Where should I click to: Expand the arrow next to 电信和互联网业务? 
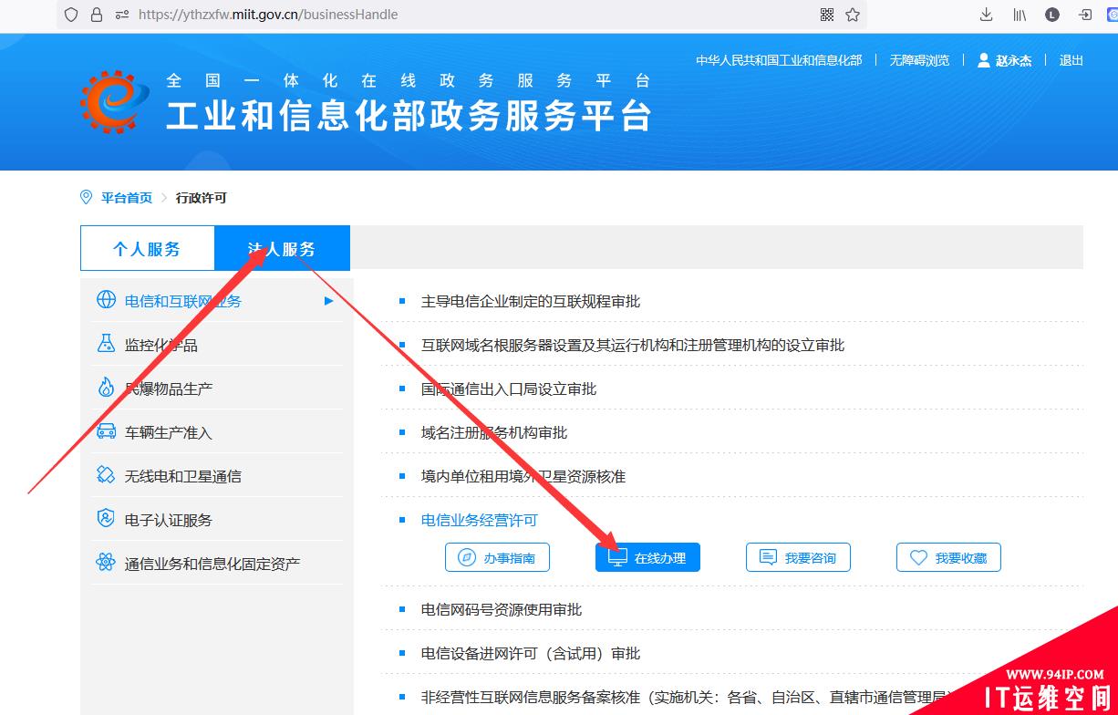pyautogui.click(x=329, y=301)
